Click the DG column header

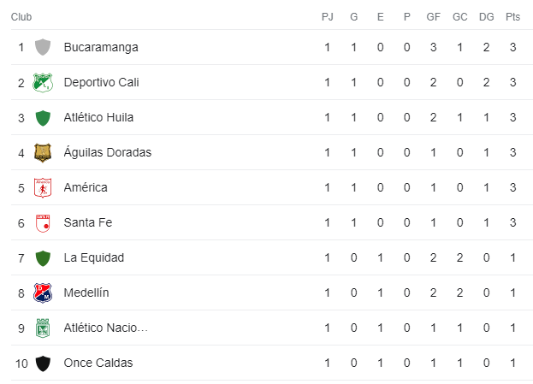click(x=487, y=16)
